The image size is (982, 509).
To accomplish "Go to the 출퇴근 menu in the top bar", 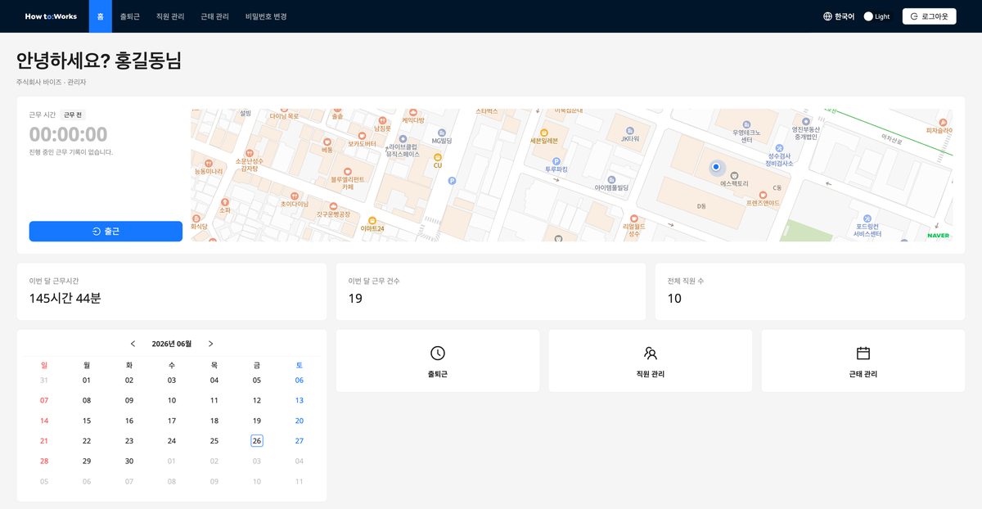I will point(129,16).
